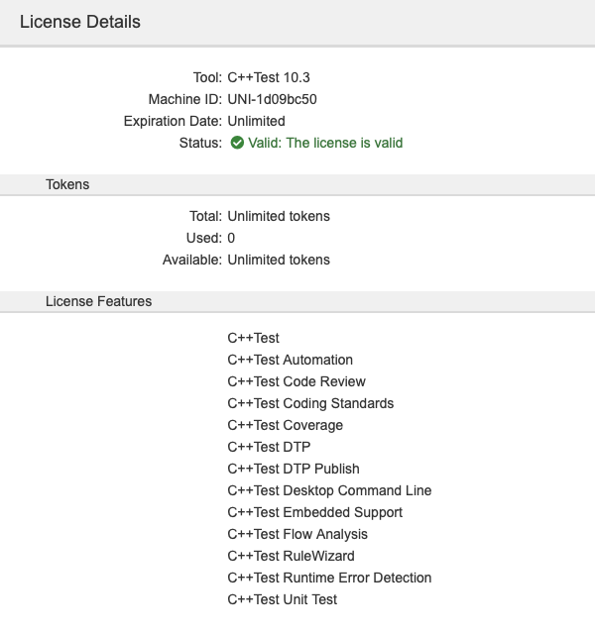Click the Expiration Date Unlimited value
The height and width of the screenshot is (634, 595).
(256, 121)
